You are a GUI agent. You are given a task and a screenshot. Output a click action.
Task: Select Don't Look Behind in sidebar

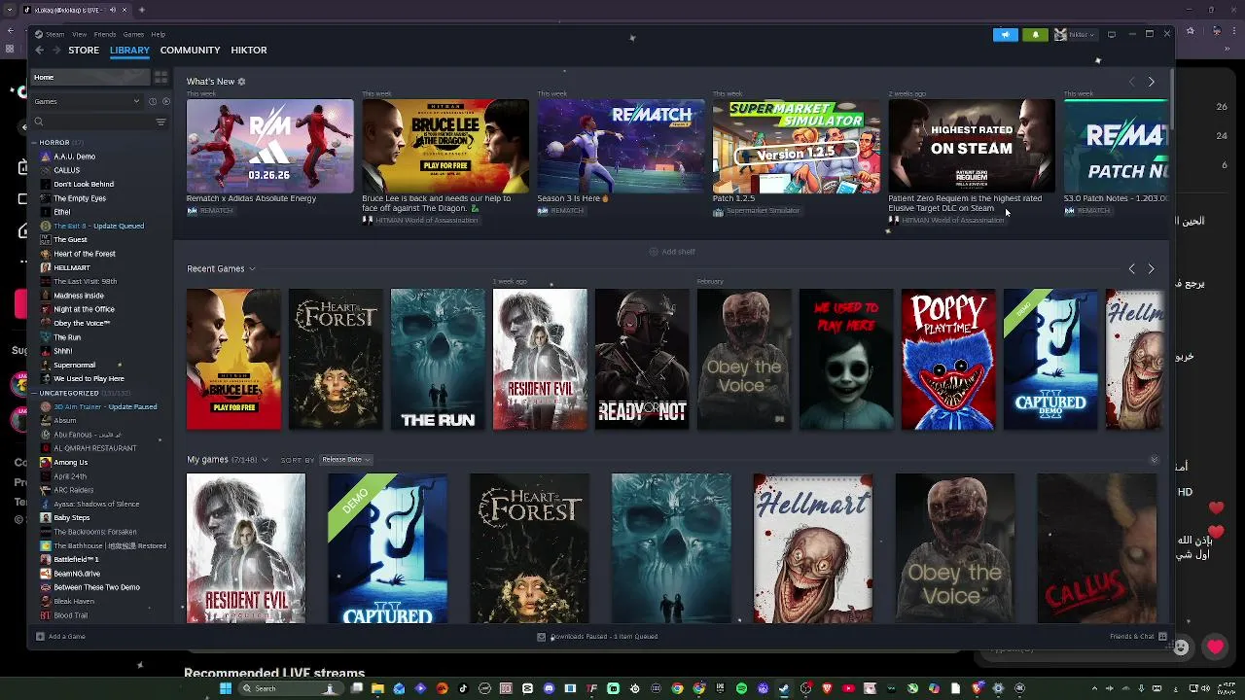point(84,184)
